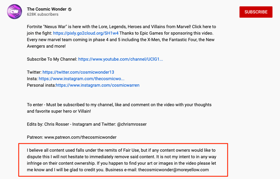280x179 pixels.
Task: Click the Fair Use disclaimer paragraph
Action: (x=122, y=160)
